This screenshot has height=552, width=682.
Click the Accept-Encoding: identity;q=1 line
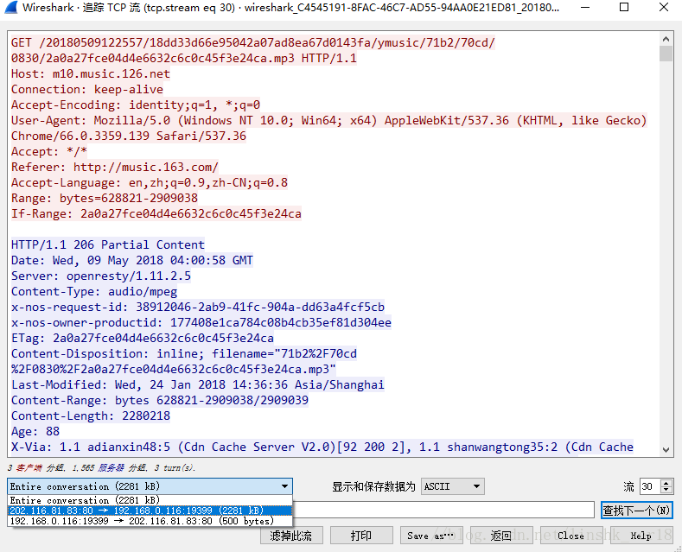pyautogui.click(x=136, y=105)
